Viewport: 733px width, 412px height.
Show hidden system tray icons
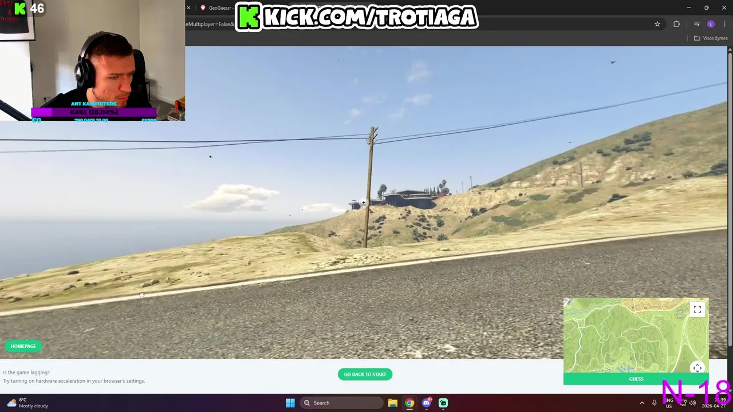pos(642,403)
